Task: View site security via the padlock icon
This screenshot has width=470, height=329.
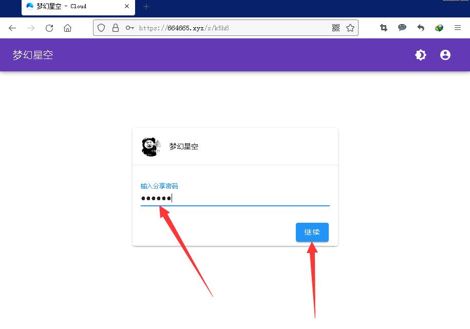Action: (115, 28)
